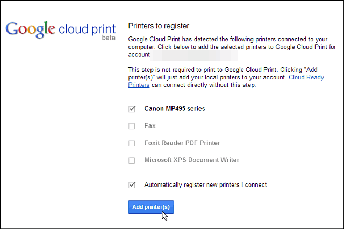Screen dimensions: 344x229
Task: Disable automatic registration of new printers checkbox
Action: [x=132, y=185]
